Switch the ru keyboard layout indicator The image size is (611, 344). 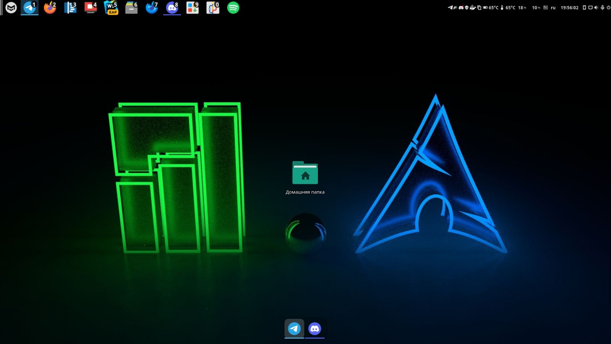pos(553,8)
